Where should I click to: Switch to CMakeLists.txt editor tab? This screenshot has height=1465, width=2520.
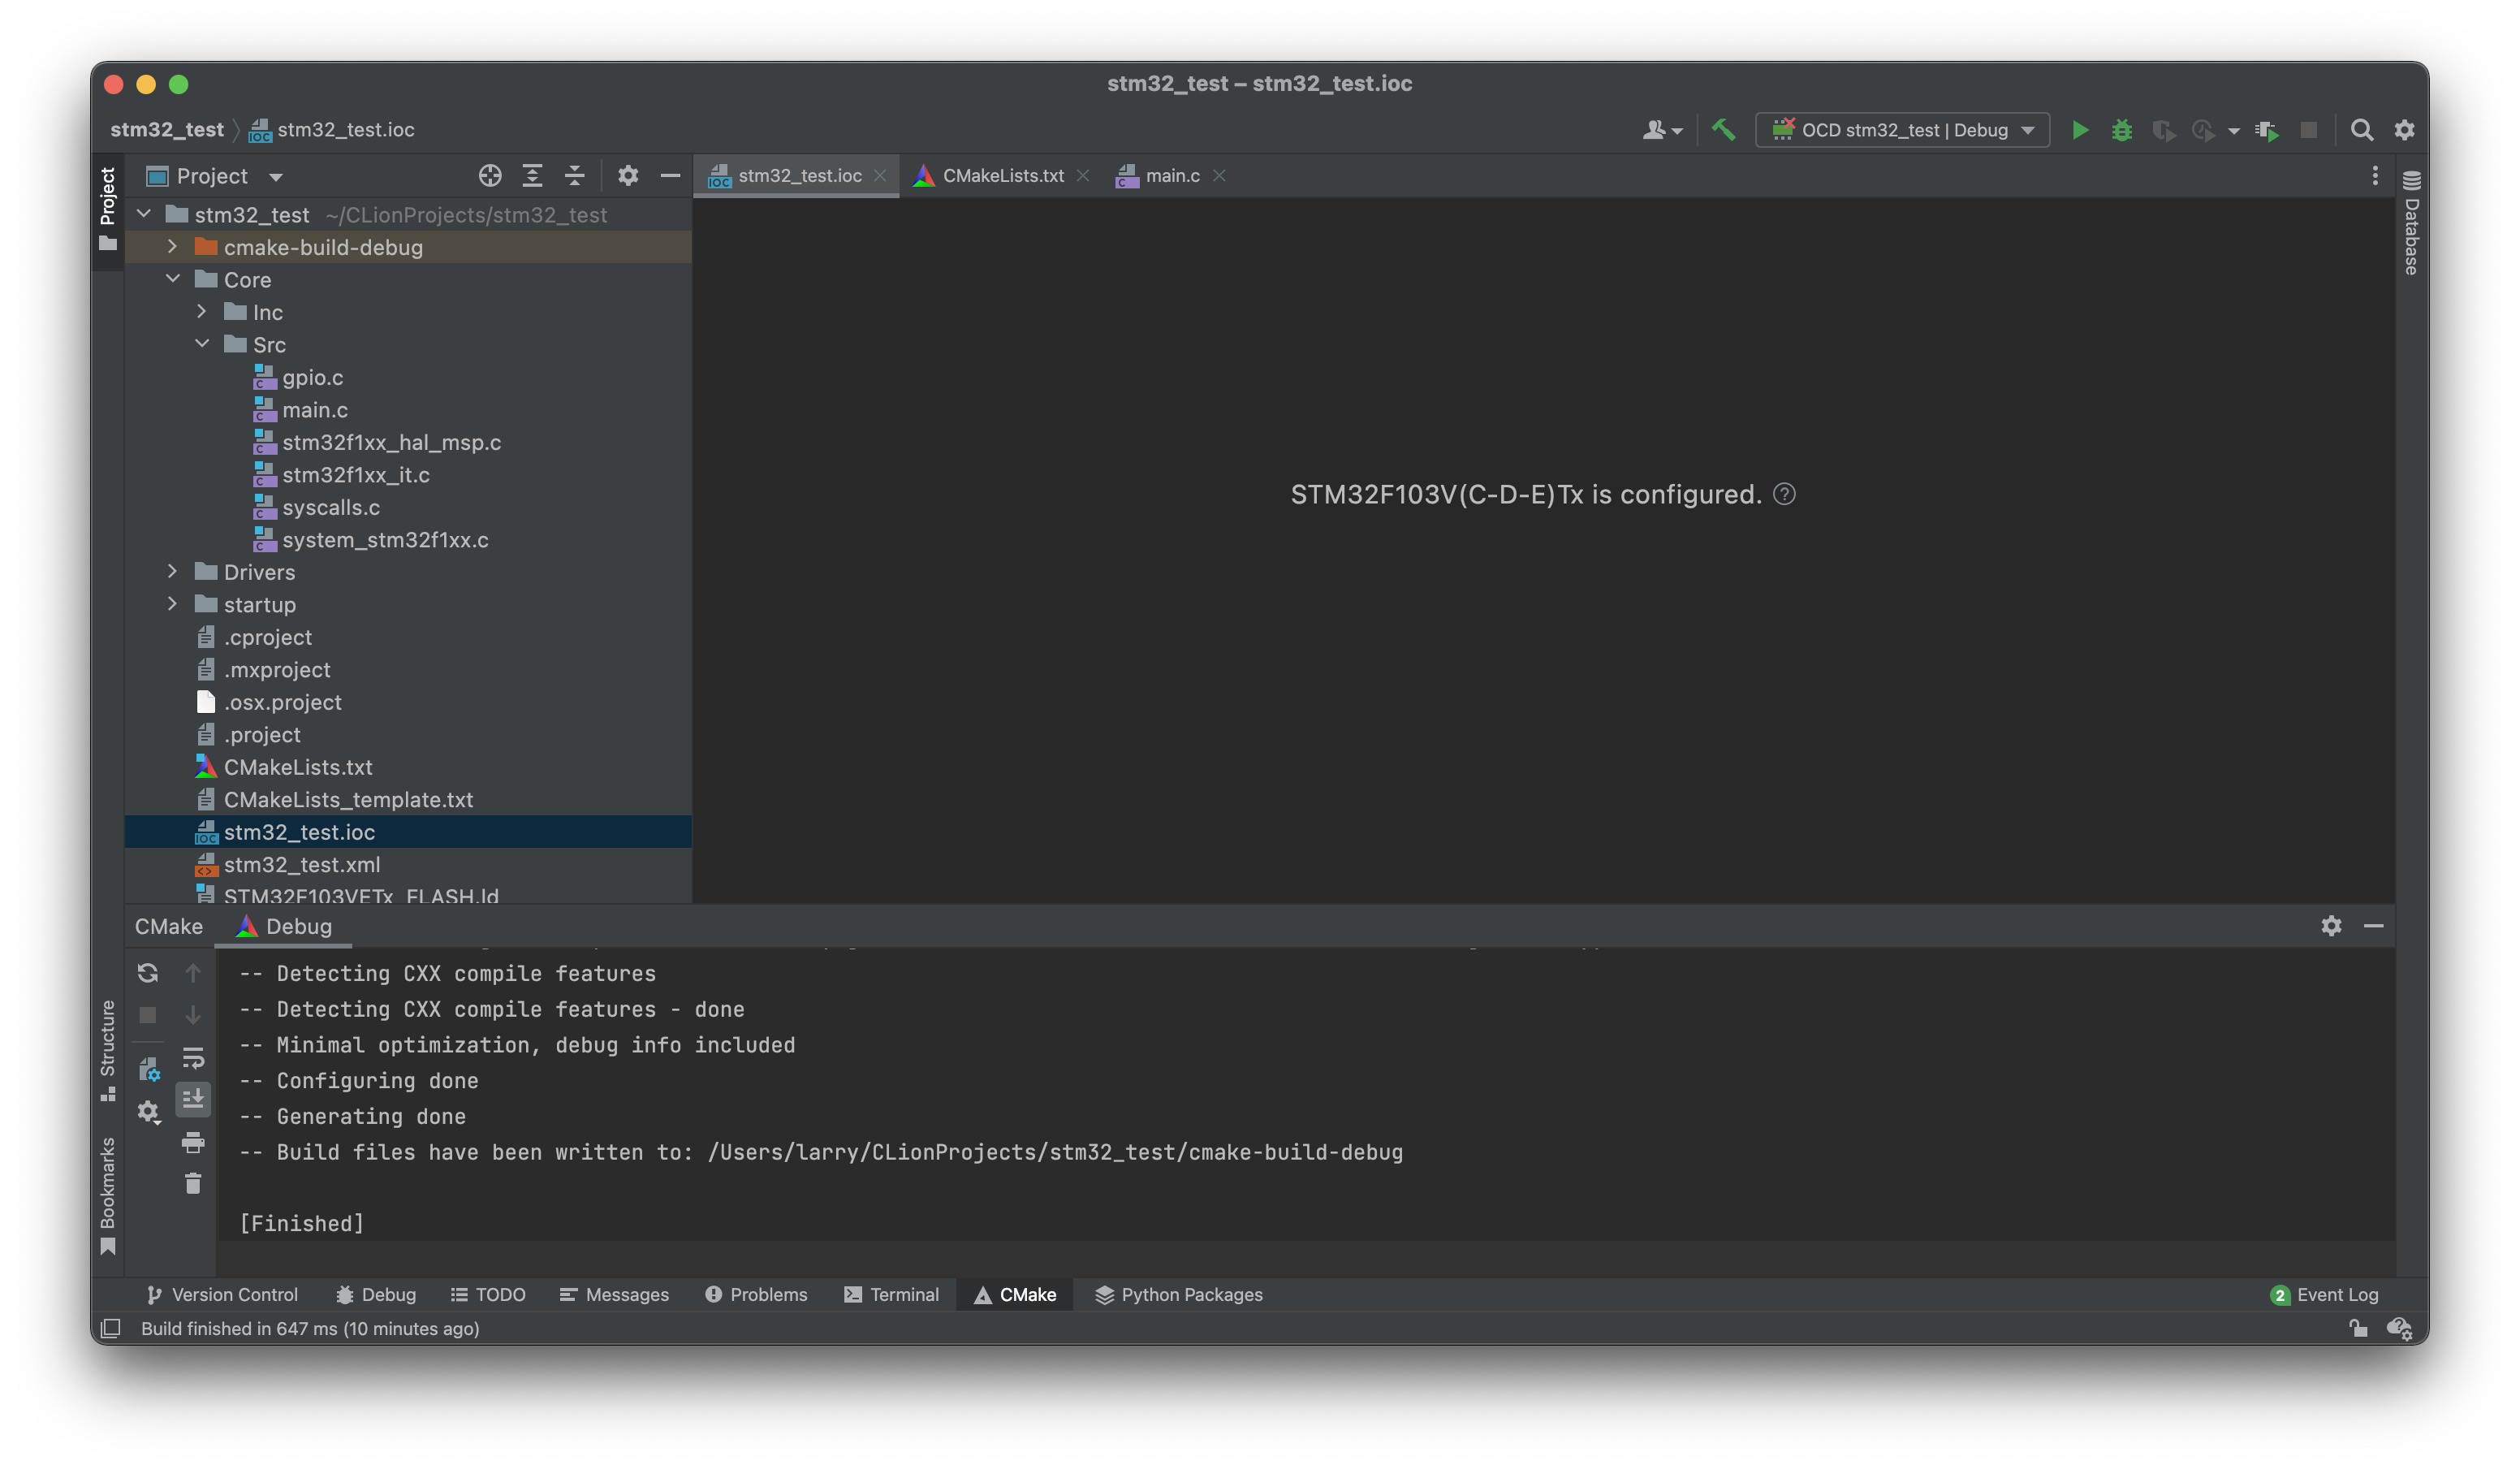1001,176
